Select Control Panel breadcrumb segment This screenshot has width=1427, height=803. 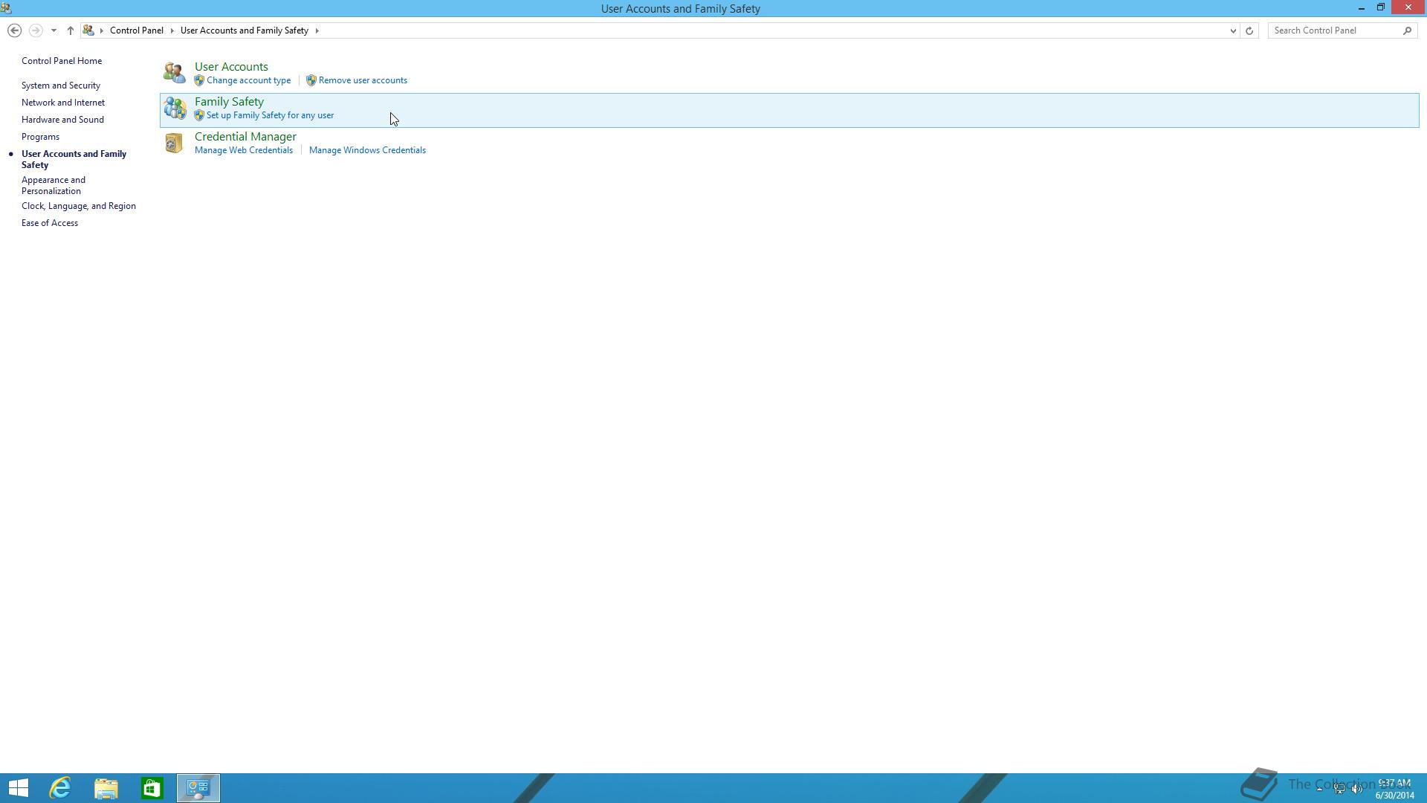[137, 30]
